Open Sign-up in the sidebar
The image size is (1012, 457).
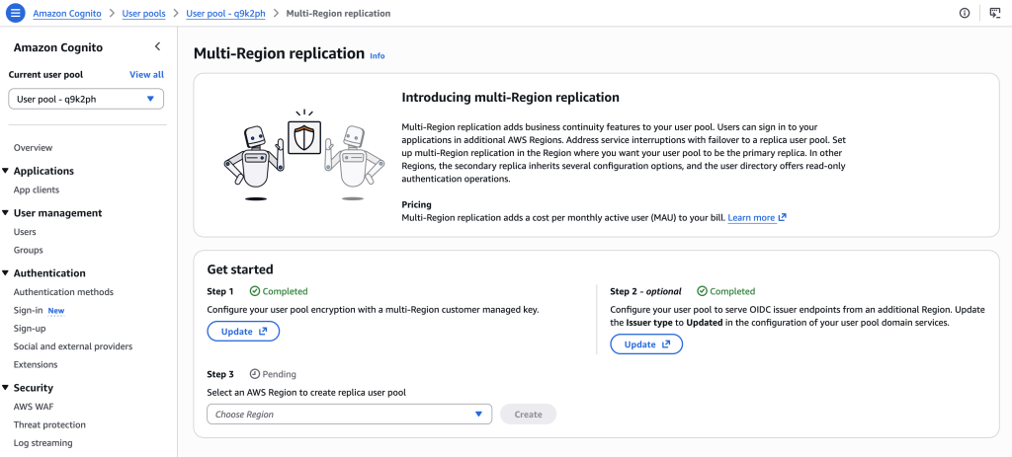[x=30, y=328]
